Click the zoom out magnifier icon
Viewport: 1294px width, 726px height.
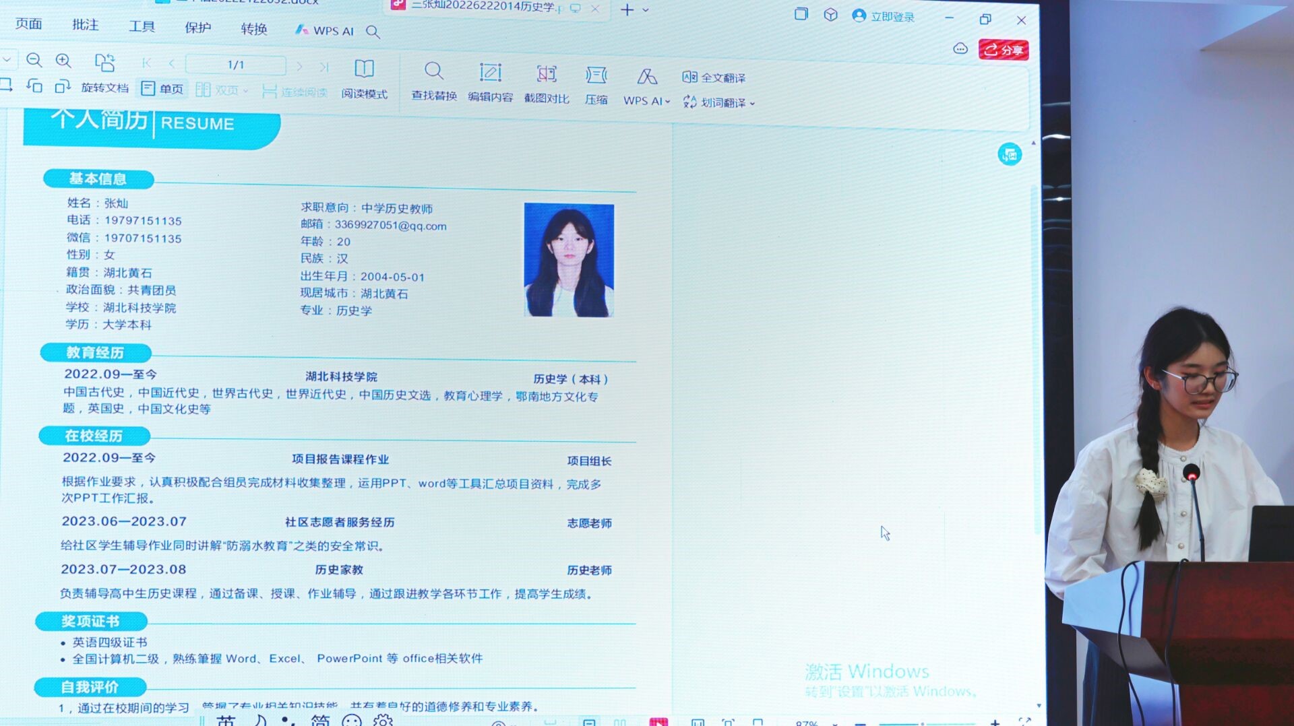[x=34, y=61]
